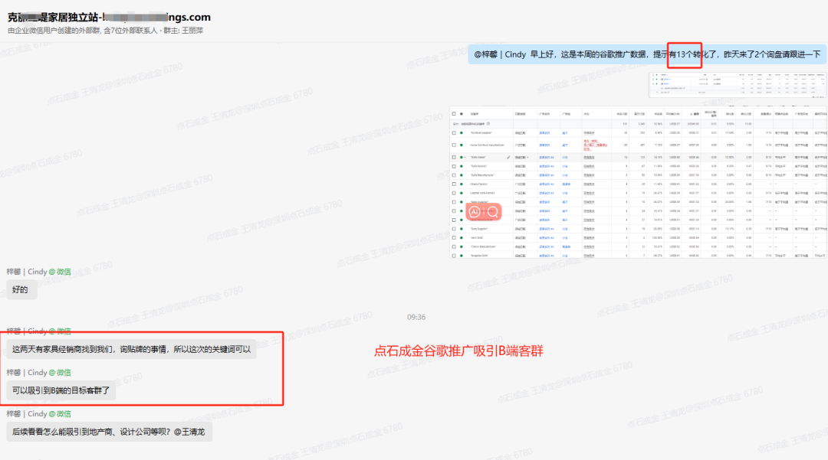Select the blue message mentioning 13个转化
The image size is (828, 460).
647,54
